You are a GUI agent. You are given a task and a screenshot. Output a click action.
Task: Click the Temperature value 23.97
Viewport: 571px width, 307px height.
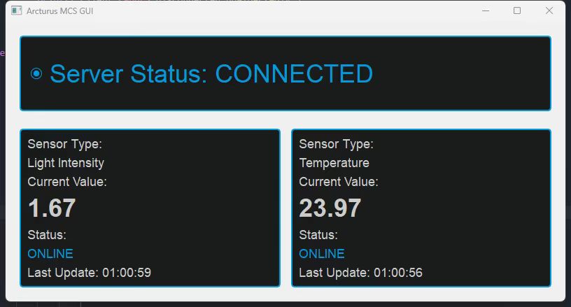[x=330, y=208]
